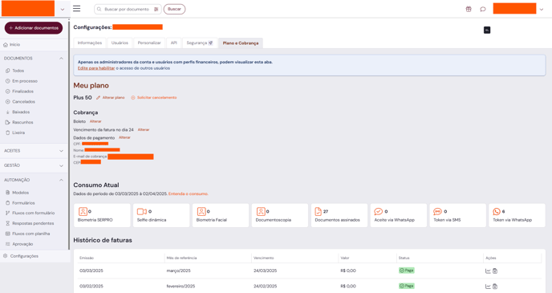Image resolution: width=552 pixels, height=293 pixels.
Task: Switch to the Personalizar tab
Action: (x=149, y=43)
